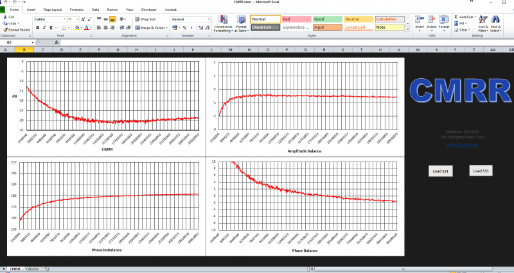Open the Orientation text angle options
Viewport: 514px width, 273px height.
[122, 19]
